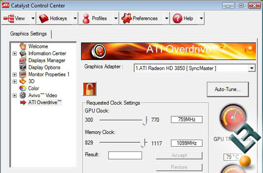Click the Accept button

tap(179, 155)
